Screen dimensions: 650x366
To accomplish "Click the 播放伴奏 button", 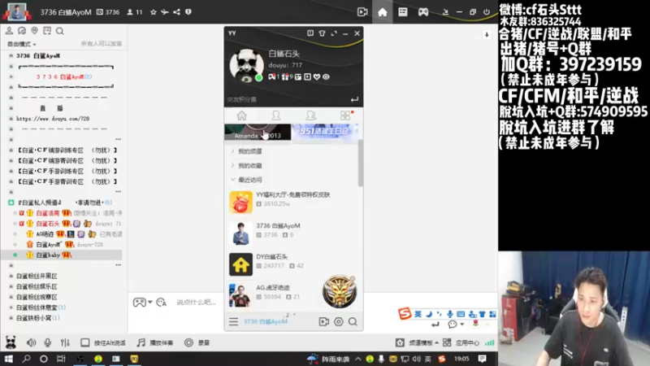I will coord(155,342).
